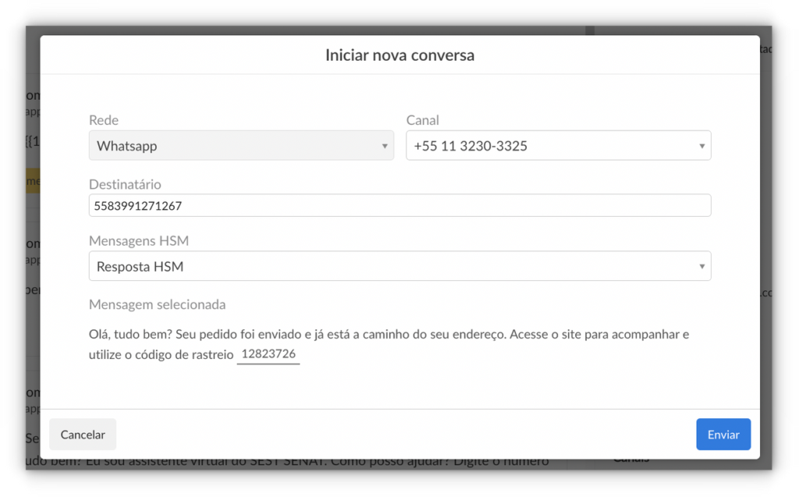Click the Destinatário field label
Image resolution: width=799 pixels, height=497 pixels.
125,184
